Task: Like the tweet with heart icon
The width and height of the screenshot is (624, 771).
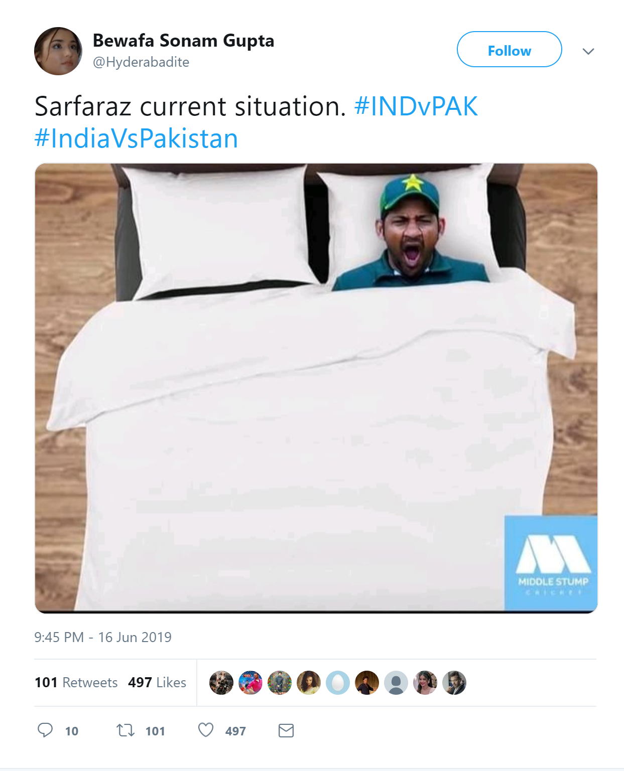Action: [206, 730]
